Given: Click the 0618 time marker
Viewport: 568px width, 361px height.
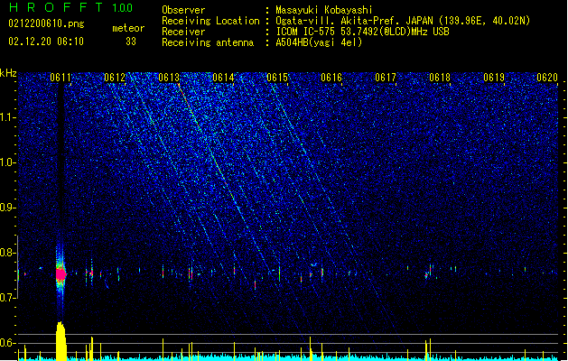Looking at the screenshot, I should pyautogui.click(x=440, y=78).
